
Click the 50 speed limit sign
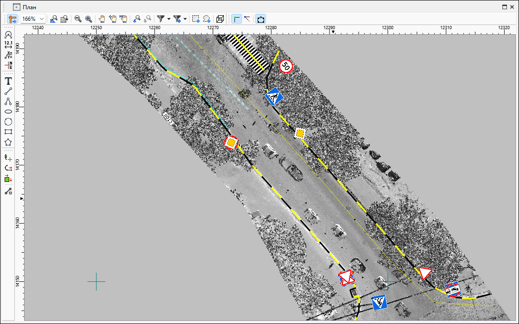[286, 67]
